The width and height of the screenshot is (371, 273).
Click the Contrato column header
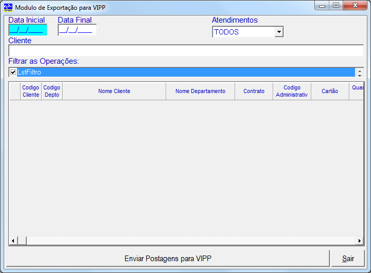254,91
